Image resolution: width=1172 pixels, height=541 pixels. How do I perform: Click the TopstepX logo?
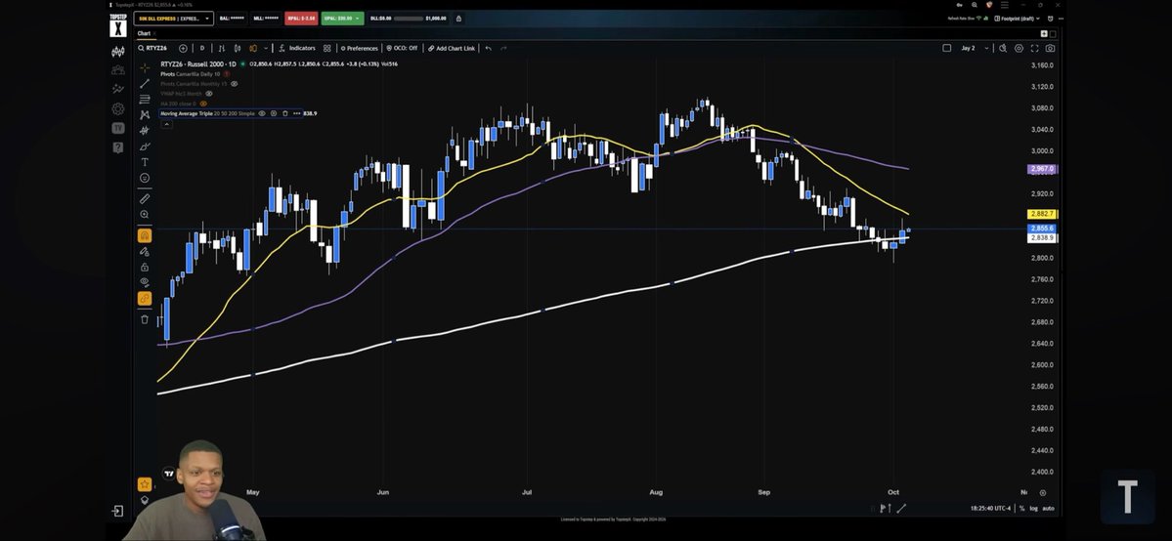coord(118,24)
